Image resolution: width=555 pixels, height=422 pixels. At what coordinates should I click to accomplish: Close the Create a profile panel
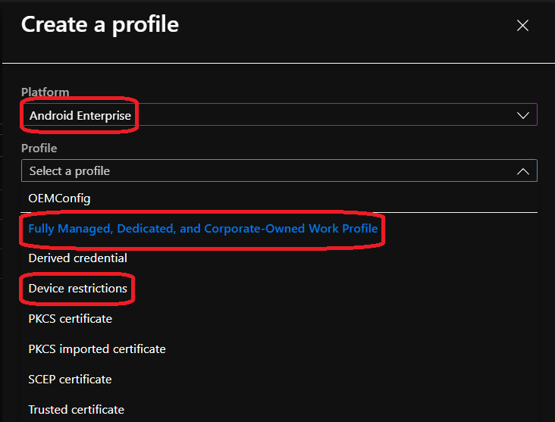(x=522, y=26)
